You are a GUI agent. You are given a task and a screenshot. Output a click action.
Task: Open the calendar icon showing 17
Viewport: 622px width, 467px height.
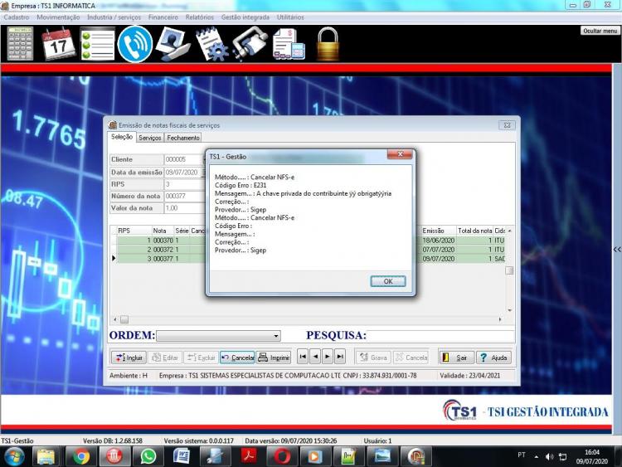pyautogui.click(x=58, y=44)
